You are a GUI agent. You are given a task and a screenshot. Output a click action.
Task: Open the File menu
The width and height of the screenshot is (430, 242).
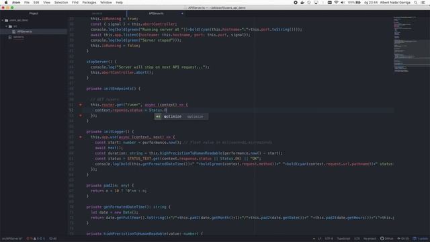coord(27,3)
